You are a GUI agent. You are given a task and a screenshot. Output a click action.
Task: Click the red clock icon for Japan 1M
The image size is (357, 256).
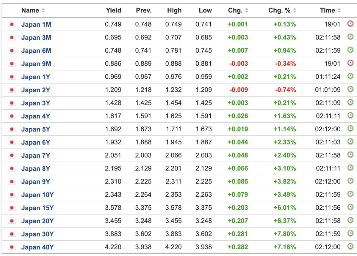[350, 24]
